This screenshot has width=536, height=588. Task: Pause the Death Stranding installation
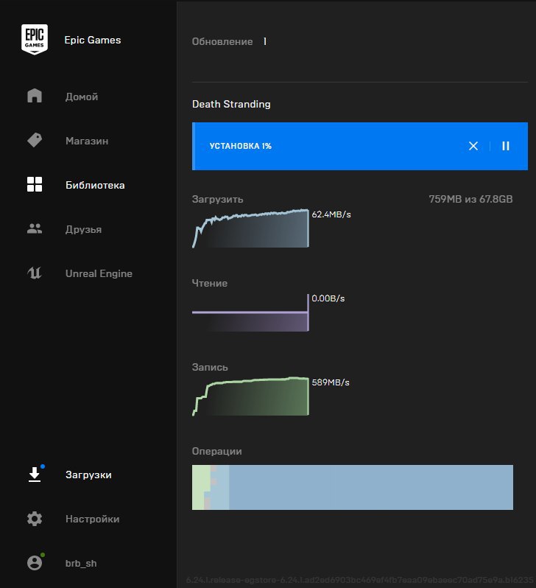tap(506, 146)
